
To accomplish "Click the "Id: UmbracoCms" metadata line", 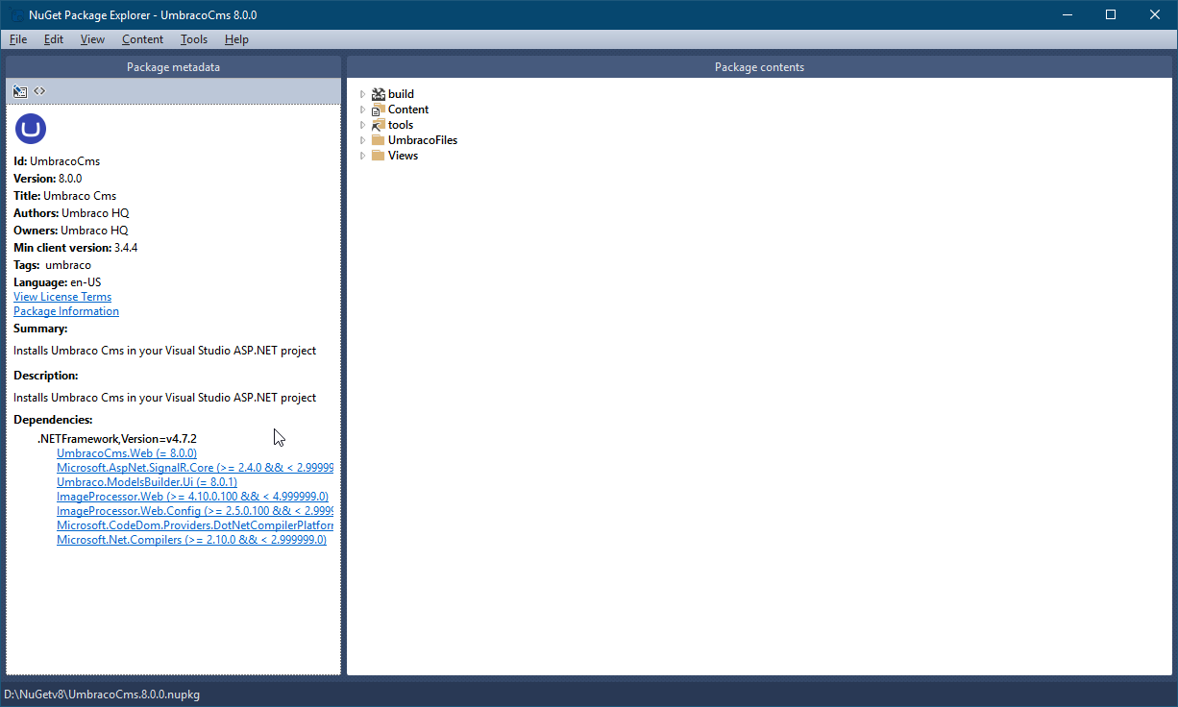I will pyautogui.click(x=57, y=161).
